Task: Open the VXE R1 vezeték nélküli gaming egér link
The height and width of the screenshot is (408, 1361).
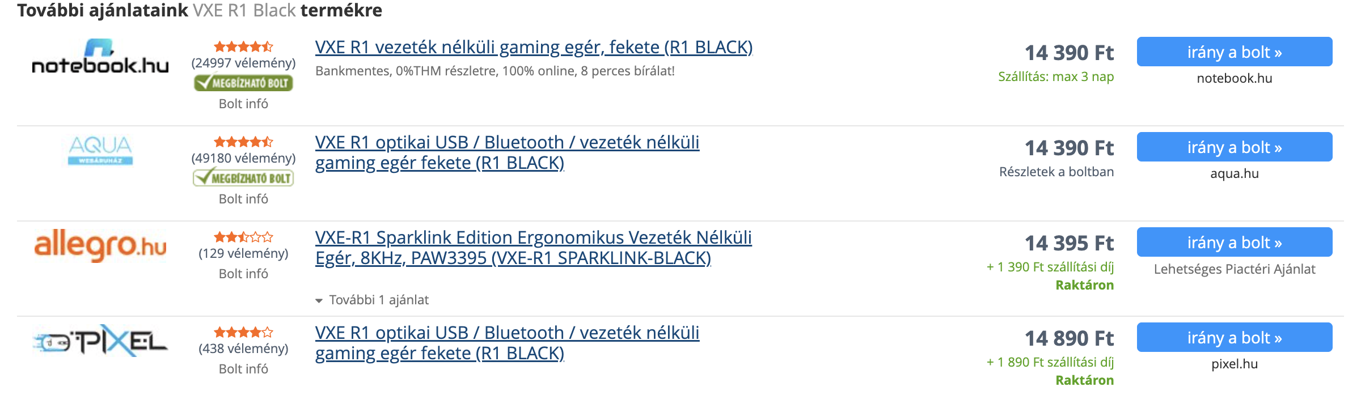Action: [x=534, y=47]
